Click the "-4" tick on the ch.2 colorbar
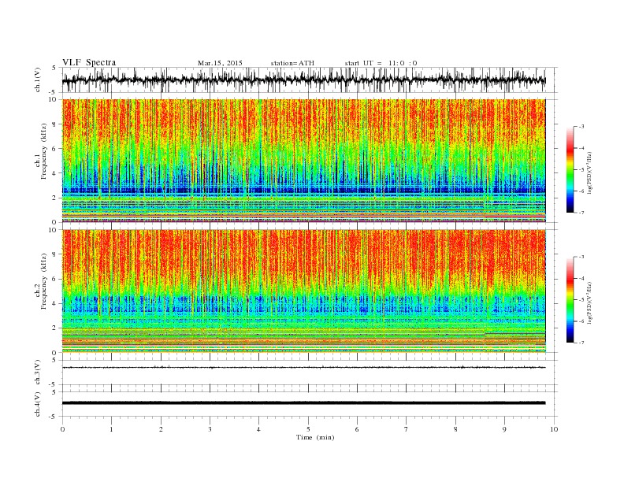 tap(581, 278)
